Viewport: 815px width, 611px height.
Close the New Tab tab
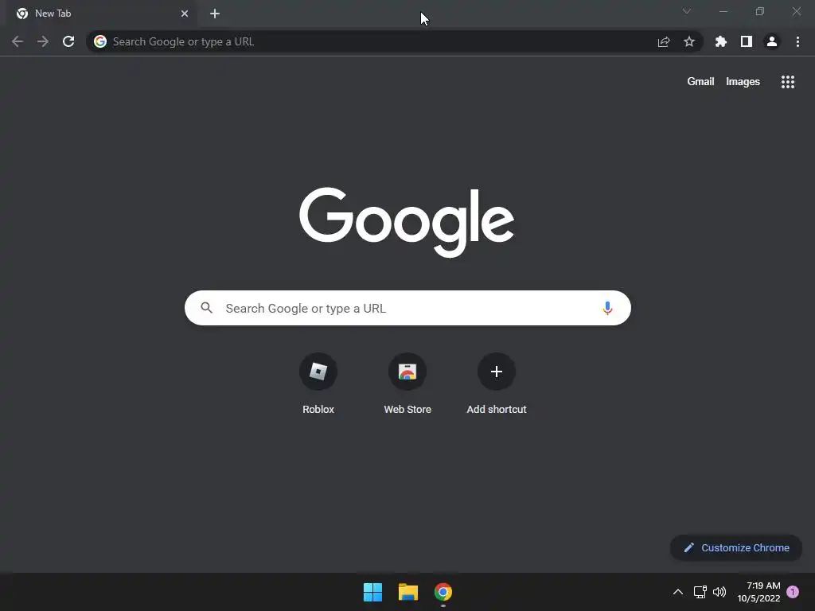pyautogui.click(x=185, y=14)
